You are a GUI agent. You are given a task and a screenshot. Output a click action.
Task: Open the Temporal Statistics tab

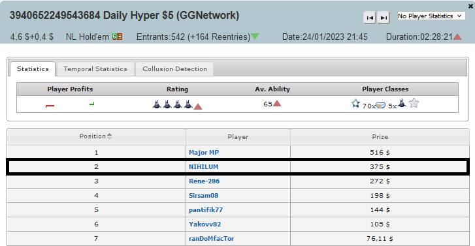pyautogui.click(x=95, y=69)
